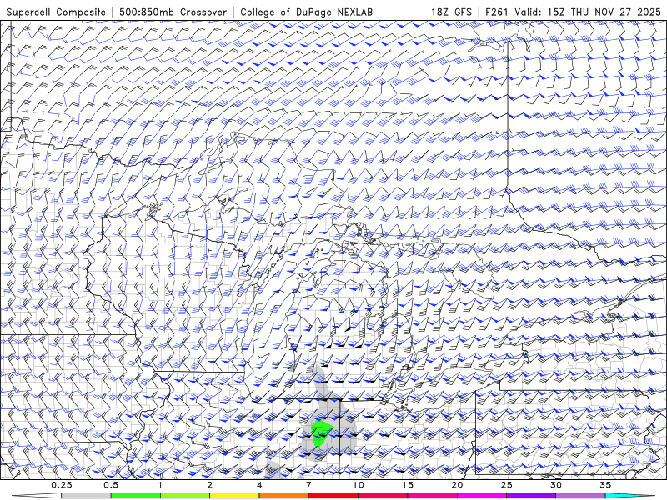Click the "30" scale label
This screenshot has height=500, width=667.
(556, 485)
